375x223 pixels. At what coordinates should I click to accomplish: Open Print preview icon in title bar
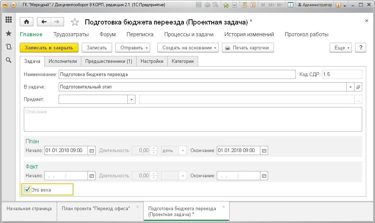215,5
